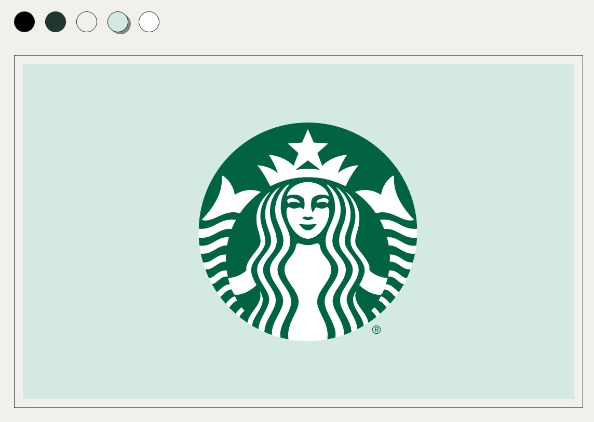Select the dark green color swatch
The width and height of the screenshot is (594, 422).
56,21
